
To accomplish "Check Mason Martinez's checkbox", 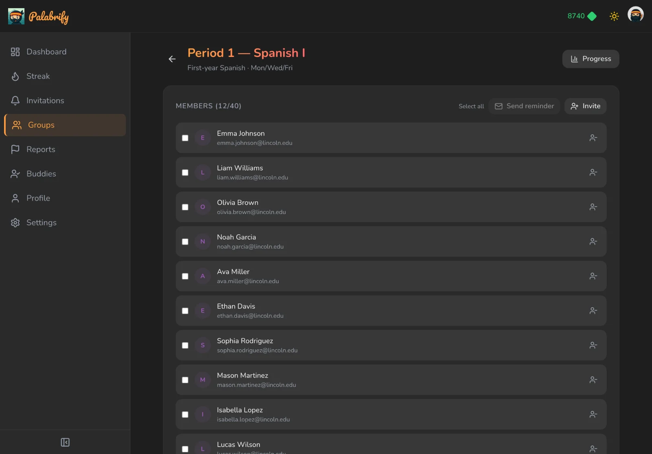I will pyautogui.click(x=185, y=380).
